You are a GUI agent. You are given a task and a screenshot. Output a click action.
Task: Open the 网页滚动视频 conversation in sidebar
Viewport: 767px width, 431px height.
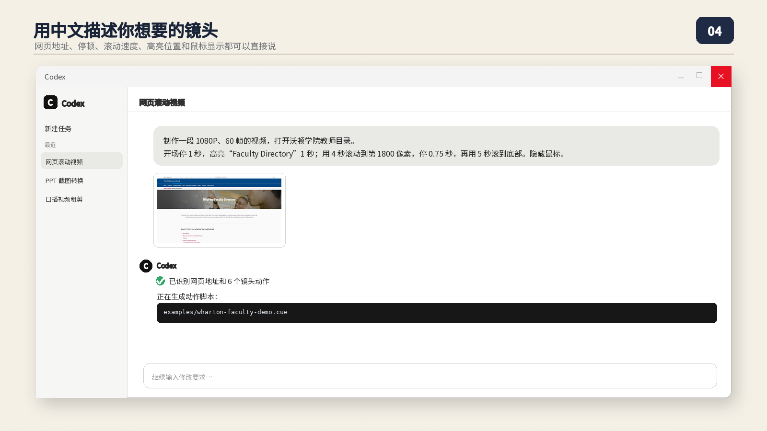[81, 161]
